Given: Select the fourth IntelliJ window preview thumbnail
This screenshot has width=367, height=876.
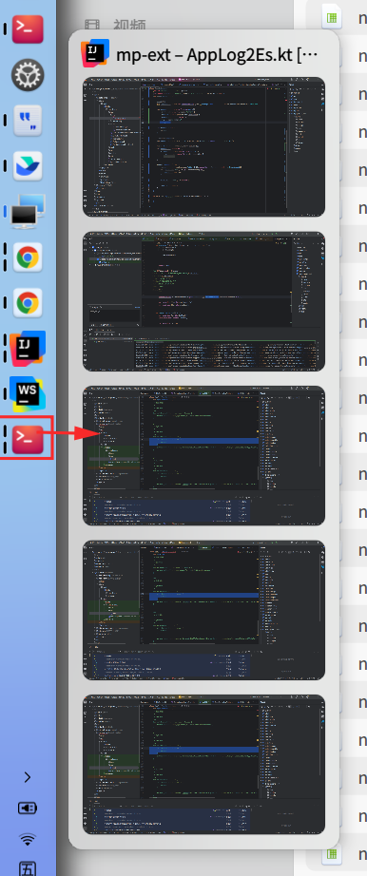Looking at the screenshot, I should tap(203, 610).
